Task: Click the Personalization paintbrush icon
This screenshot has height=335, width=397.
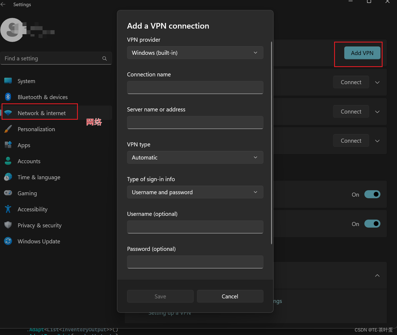Action: coord(8,129)
